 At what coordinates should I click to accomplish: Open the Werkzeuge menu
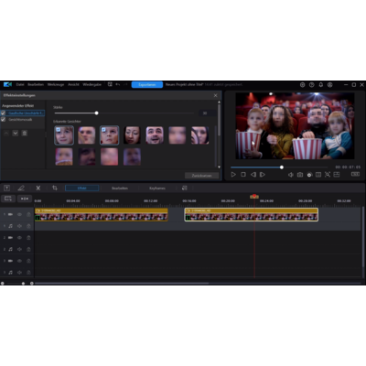point(56,84)
